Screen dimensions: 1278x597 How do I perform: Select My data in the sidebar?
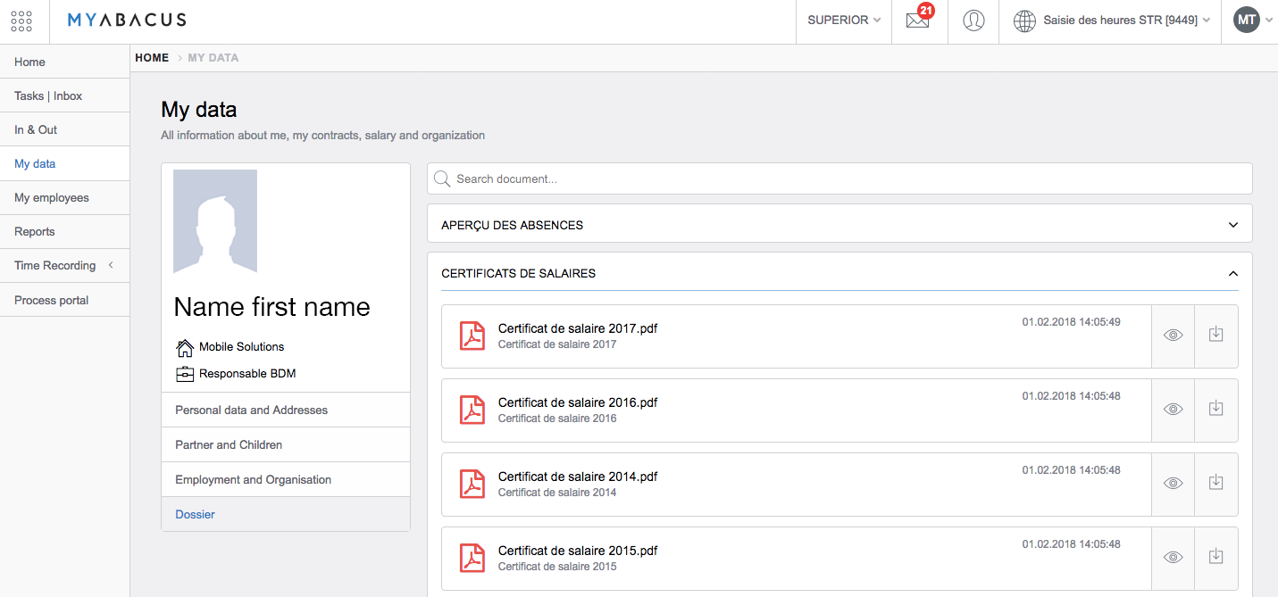point(64,163)
